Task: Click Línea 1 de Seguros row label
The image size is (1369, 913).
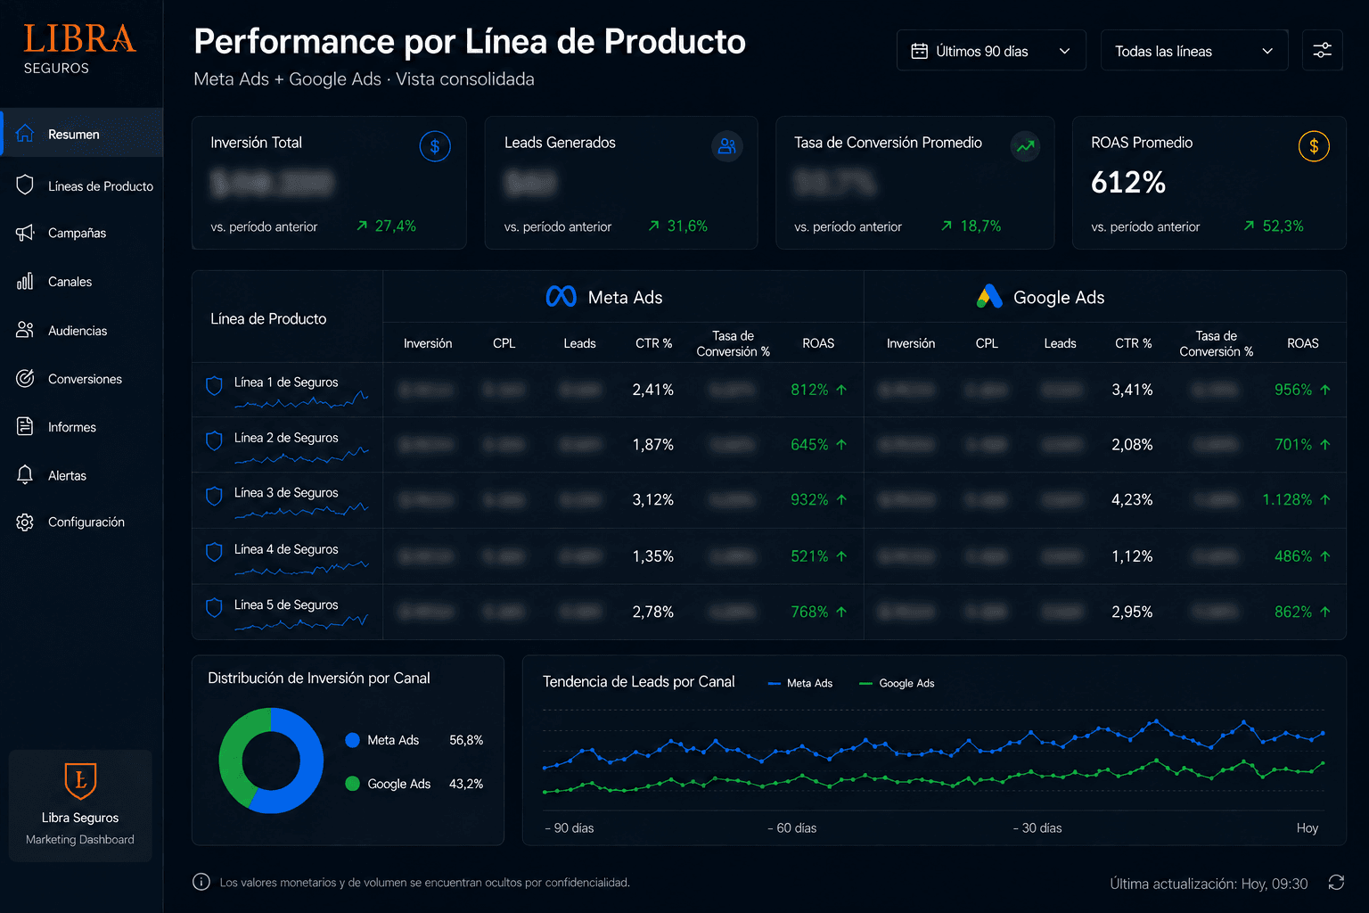Action: [286, 382]
